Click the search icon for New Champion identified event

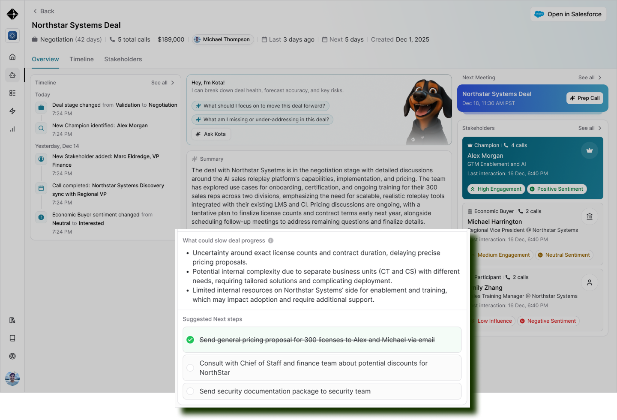point(41,128)
